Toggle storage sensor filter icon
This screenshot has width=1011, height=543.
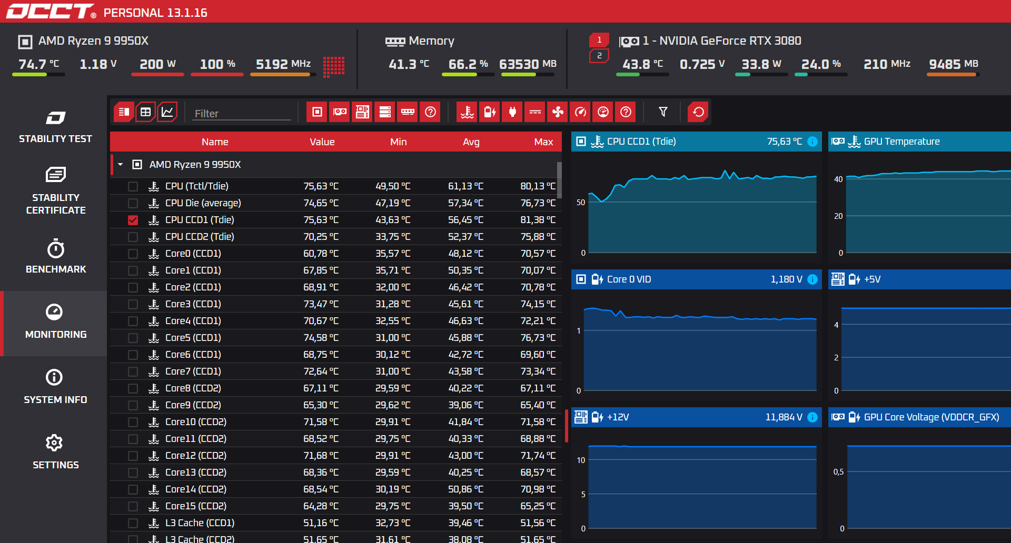pyautogui.click(x=384, y=112)
